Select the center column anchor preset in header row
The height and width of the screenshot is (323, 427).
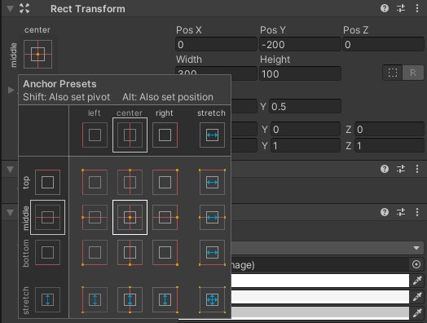click(x=130, y=135)
